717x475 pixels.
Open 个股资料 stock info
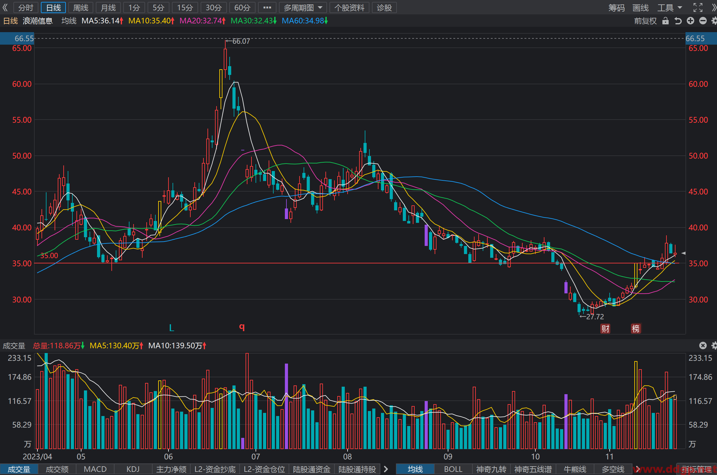click(x=349, y=7)
